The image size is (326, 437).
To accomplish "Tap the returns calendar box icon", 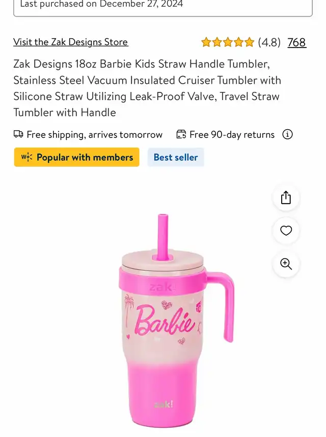I will coord(181,134).
